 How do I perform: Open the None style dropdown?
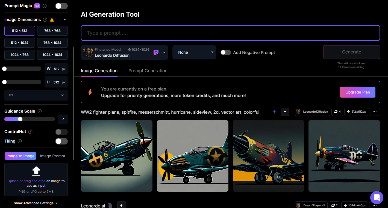pyautogui.click(x=194, y=52)
